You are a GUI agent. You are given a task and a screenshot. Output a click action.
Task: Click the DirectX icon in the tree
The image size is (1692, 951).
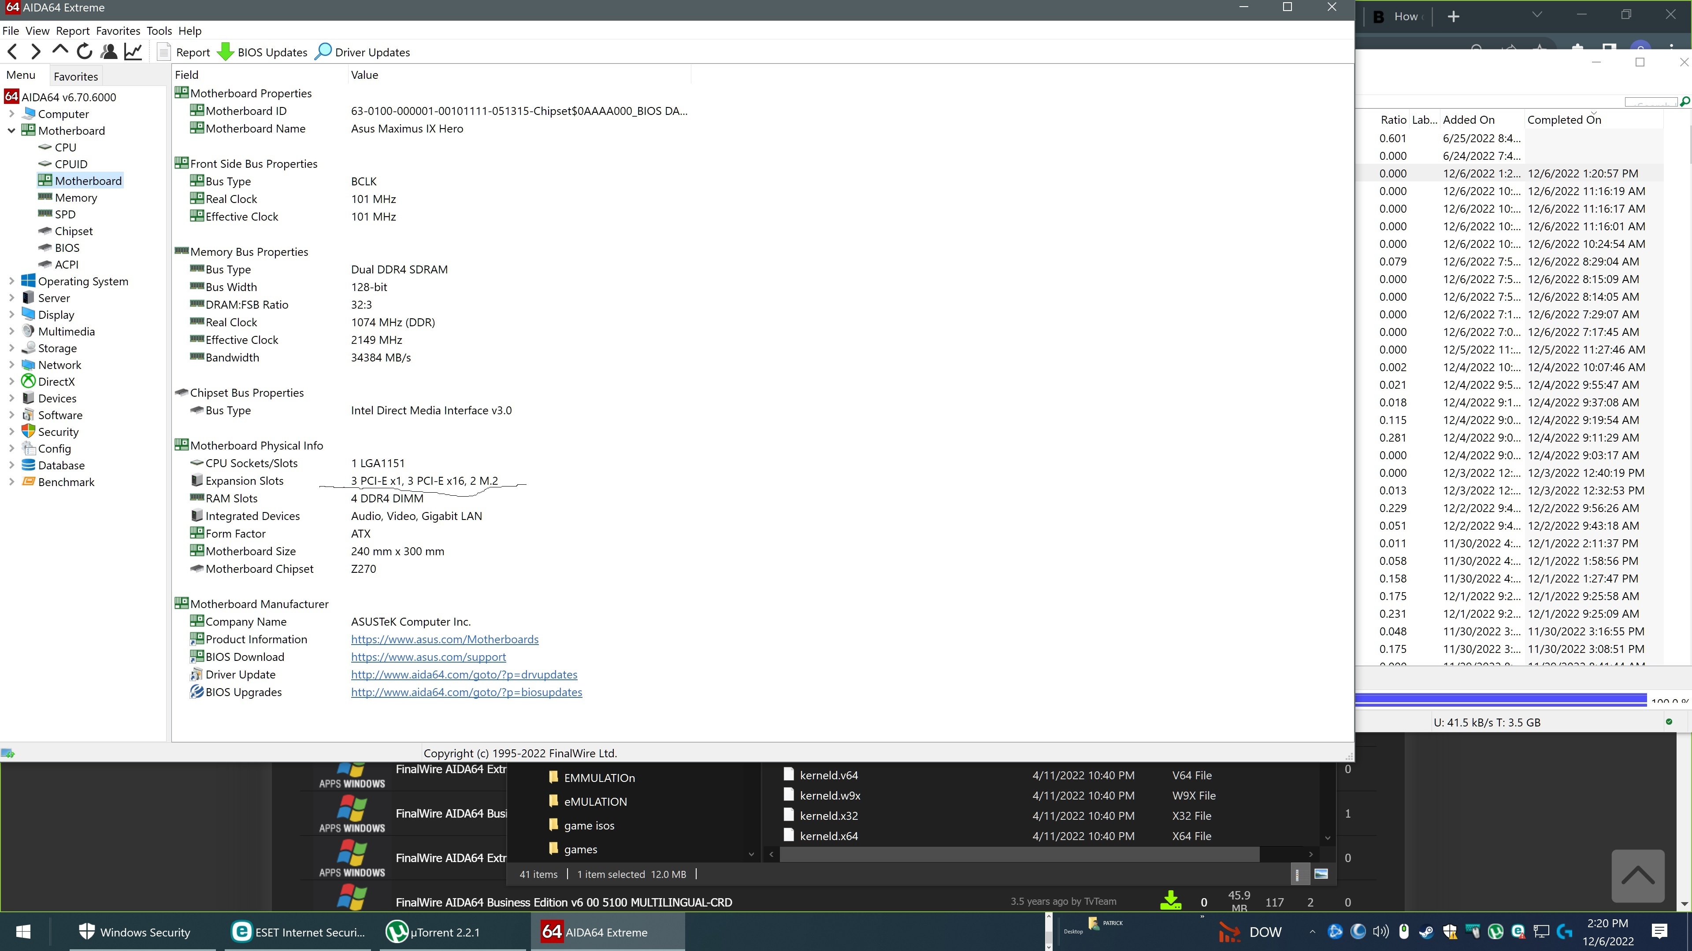click(28, 381)
